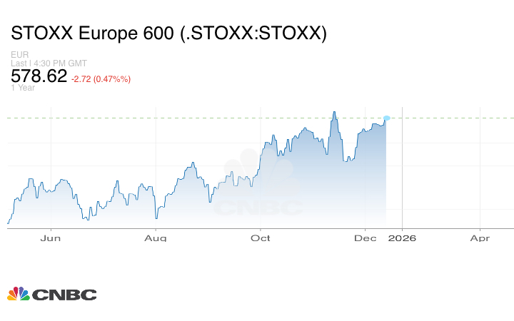Click the CNBC wordmark beside the peacock

pos(63,295)
